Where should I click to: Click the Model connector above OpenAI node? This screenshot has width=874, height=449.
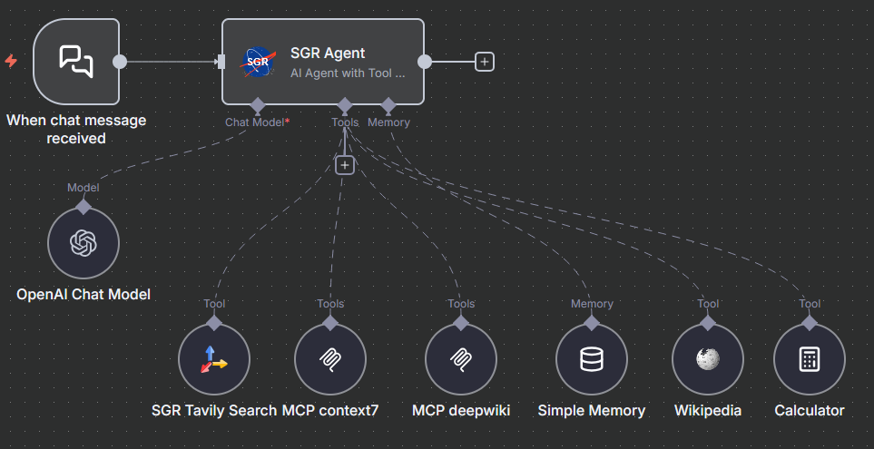coord(83,207)
